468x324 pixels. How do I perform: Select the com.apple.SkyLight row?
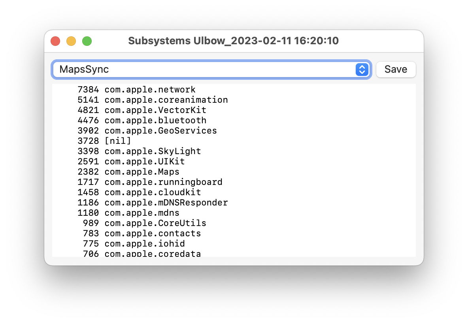coord(153,151)
